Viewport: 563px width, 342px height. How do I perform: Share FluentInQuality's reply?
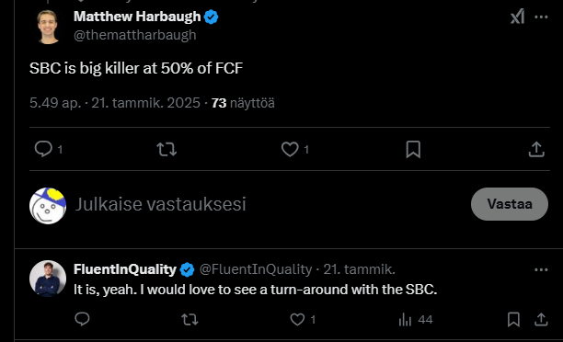click(541, 319)
